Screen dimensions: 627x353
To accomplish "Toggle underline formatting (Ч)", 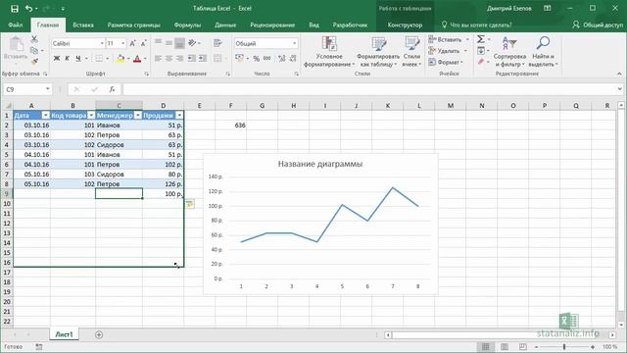I will pyautogui.click(x=78, y=59).
